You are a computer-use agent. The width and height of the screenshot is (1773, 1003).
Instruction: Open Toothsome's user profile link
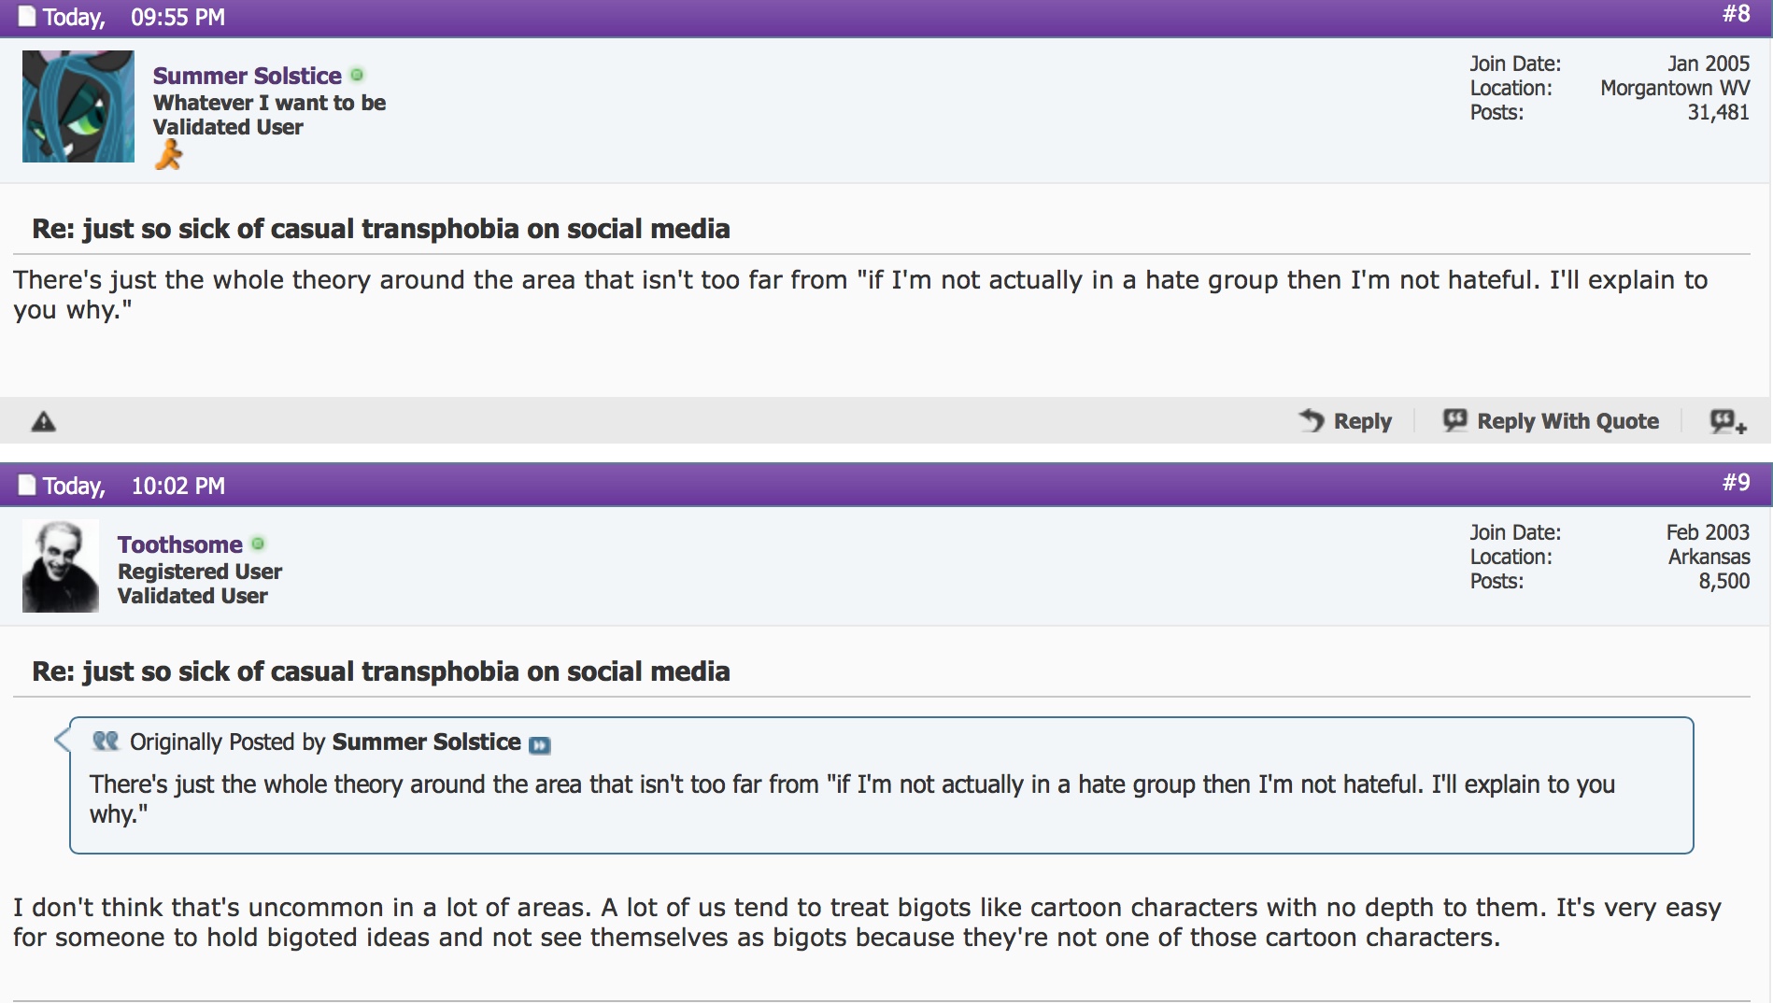[180, 544]
